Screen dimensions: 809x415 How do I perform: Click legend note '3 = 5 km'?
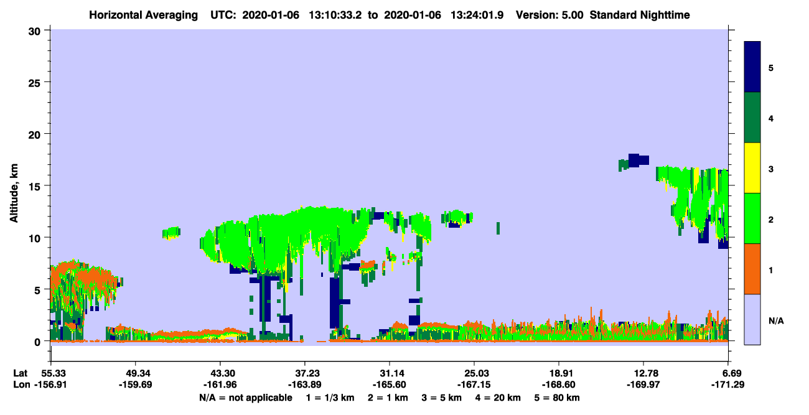coord(443,398)
